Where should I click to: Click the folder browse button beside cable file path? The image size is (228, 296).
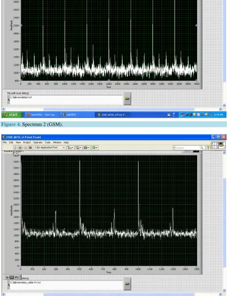tap(127, 284)
